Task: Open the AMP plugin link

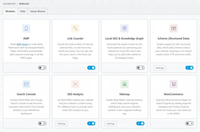Action: coord(22,44)
